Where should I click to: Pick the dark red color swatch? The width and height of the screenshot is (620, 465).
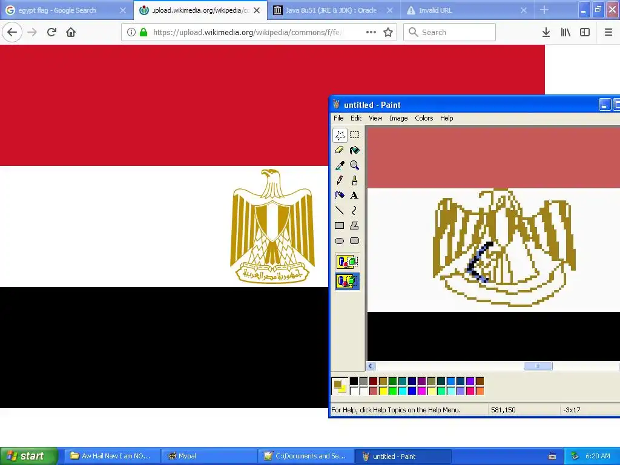click(373, 381)
